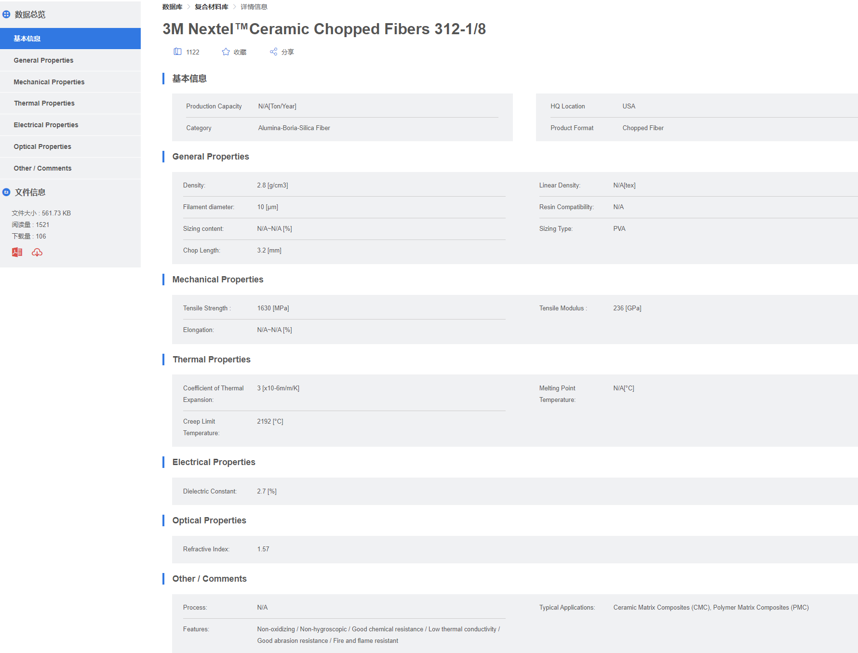The image size is (858, 653).
Task: Click the product title heading
Action: (324, 29)
